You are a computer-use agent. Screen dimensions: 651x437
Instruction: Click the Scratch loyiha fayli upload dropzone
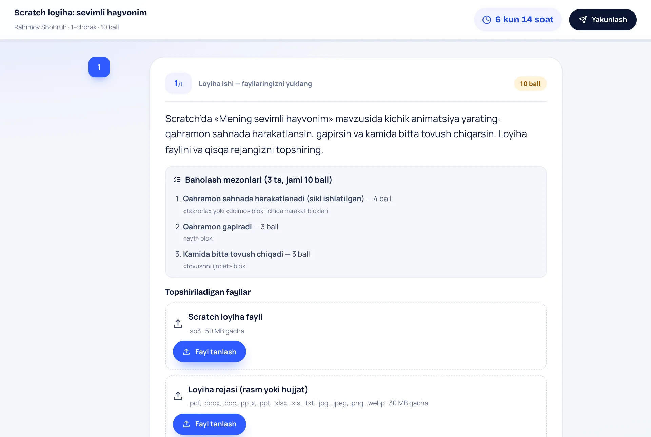(x=356, y=336)
